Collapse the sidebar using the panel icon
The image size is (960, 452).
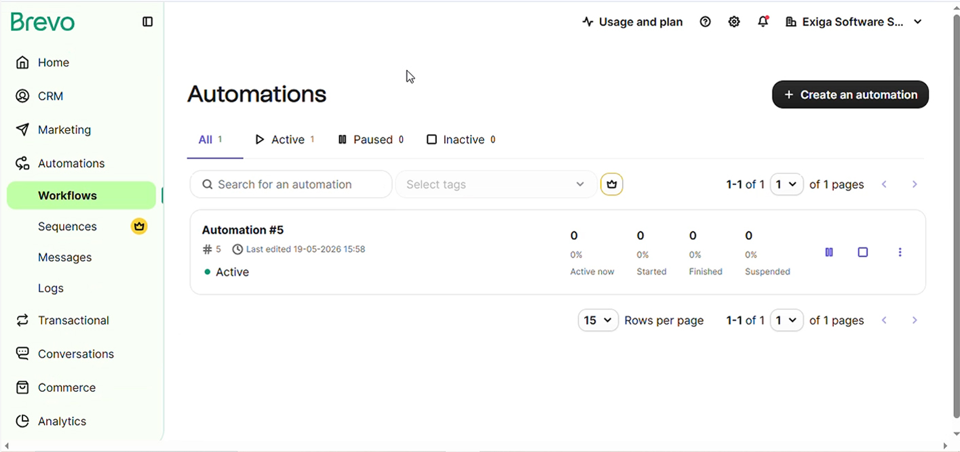click(147, 22)
